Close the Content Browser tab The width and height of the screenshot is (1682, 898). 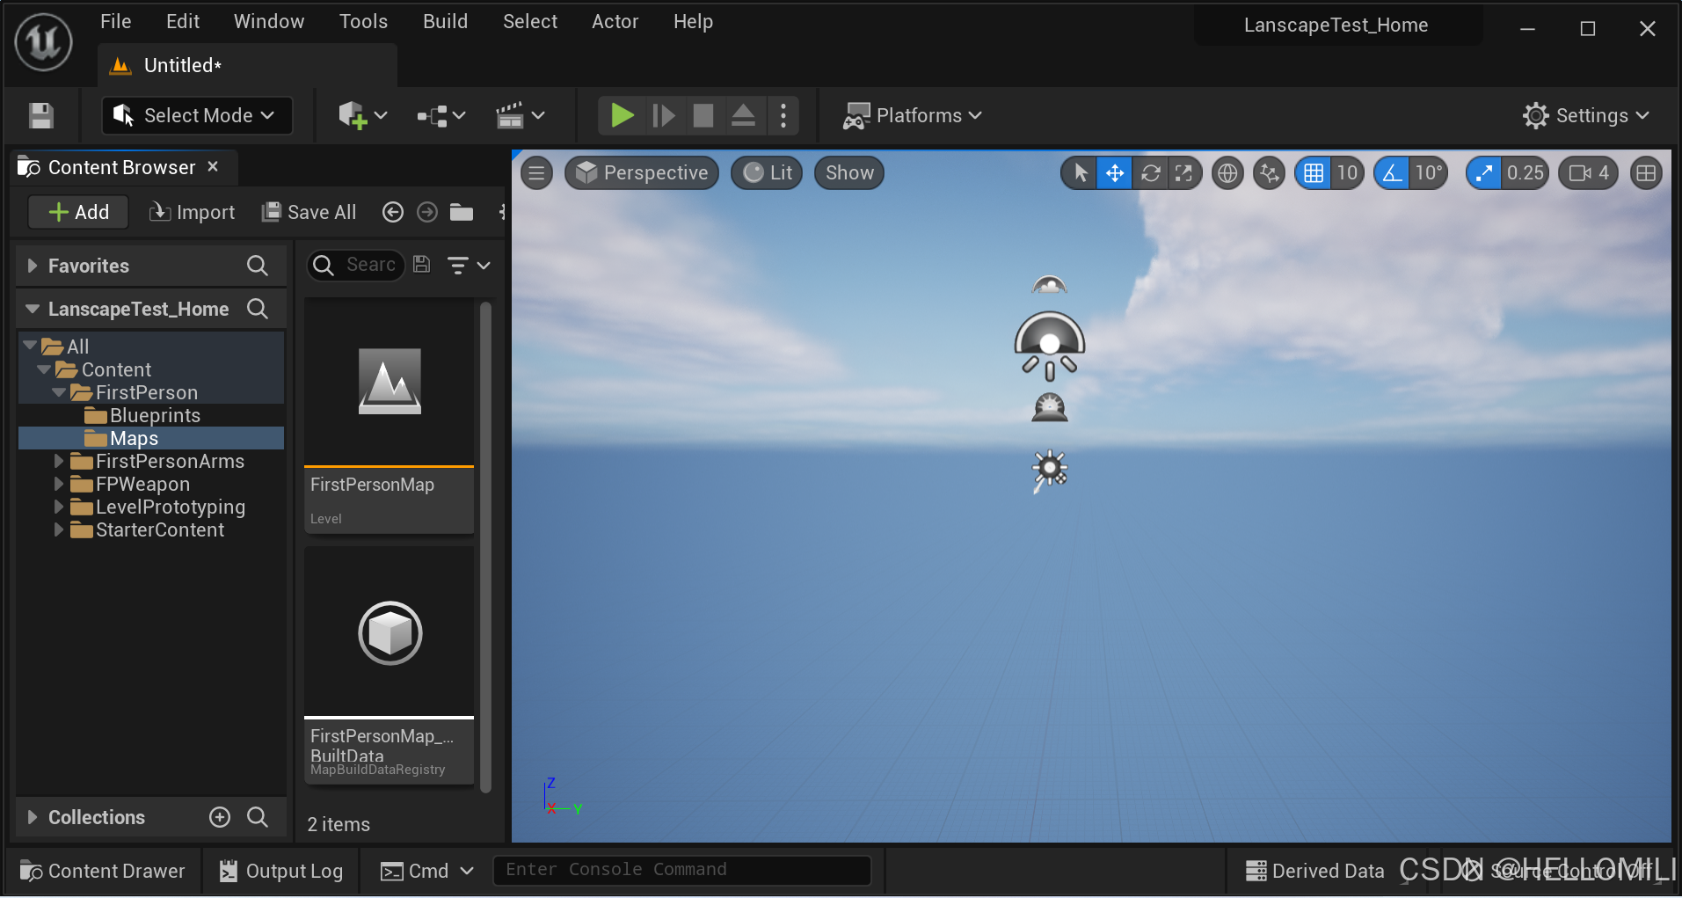click(x=213, y=166)
